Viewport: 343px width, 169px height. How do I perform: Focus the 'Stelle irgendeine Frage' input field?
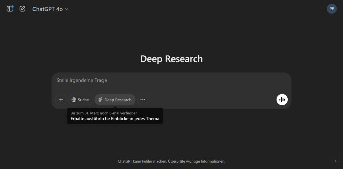[171, 80]
